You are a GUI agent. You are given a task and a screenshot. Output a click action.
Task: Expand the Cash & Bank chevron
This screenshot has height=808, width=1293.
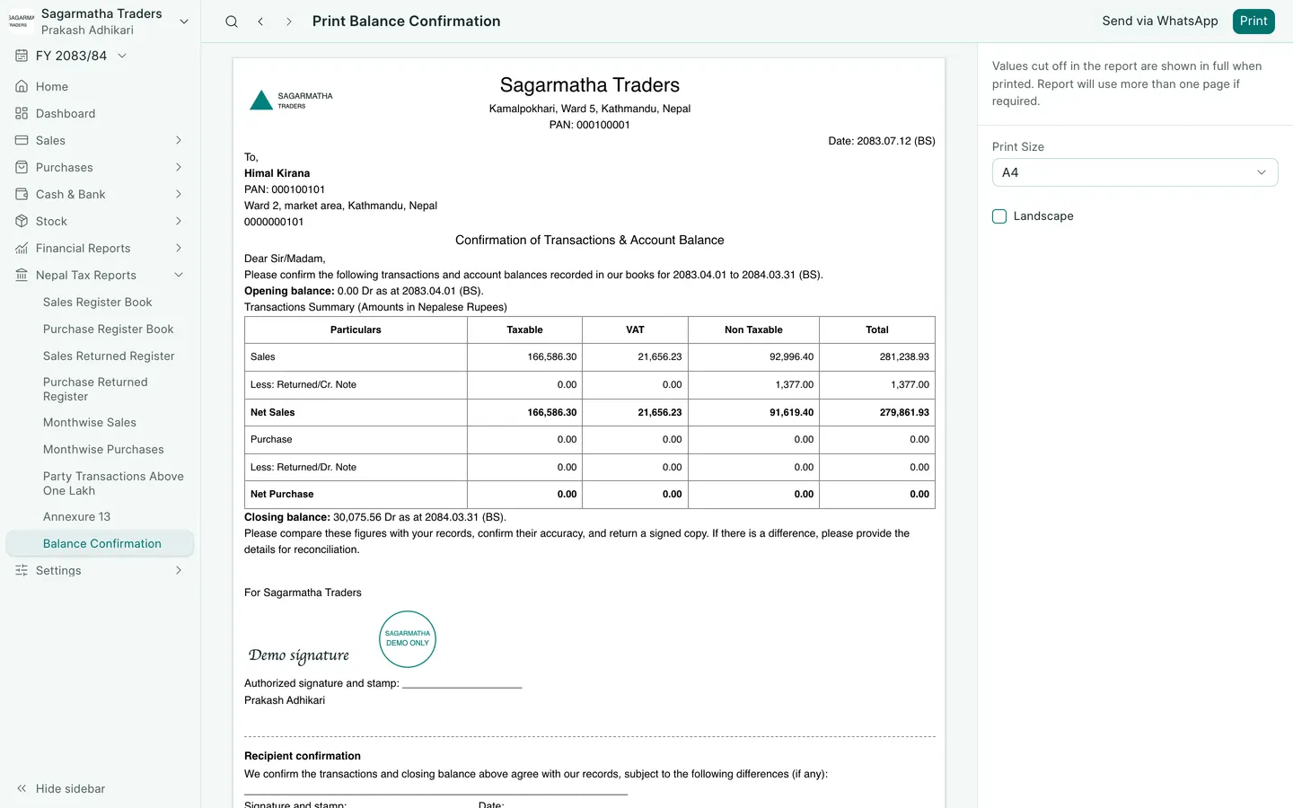pyautogui.click(x=179, y=194)
